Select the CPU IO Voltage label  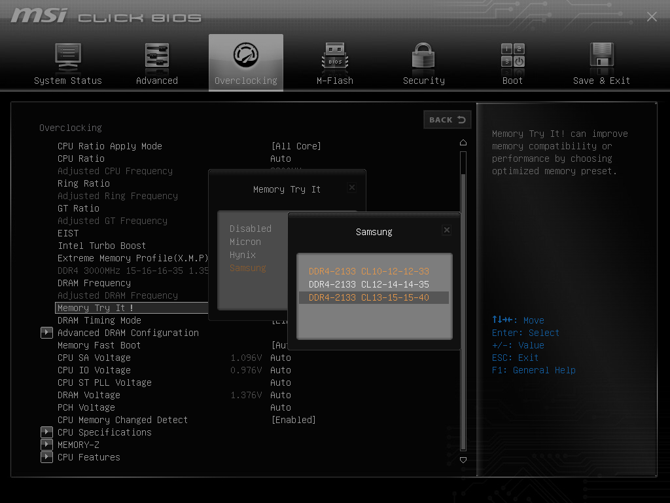point(94,369)
